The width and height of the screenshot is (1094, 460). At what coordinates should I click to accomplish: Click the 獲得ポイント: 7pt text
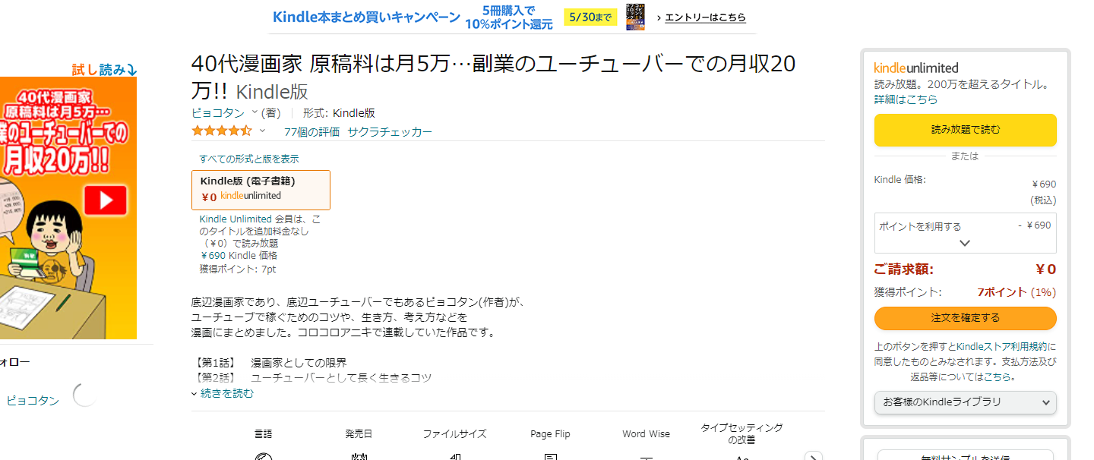tap(237, 269)
